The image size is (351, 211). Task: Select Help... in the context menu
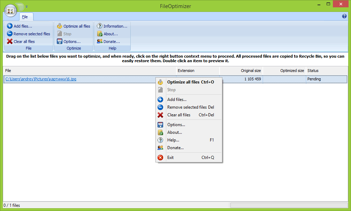tap(173, 140)
